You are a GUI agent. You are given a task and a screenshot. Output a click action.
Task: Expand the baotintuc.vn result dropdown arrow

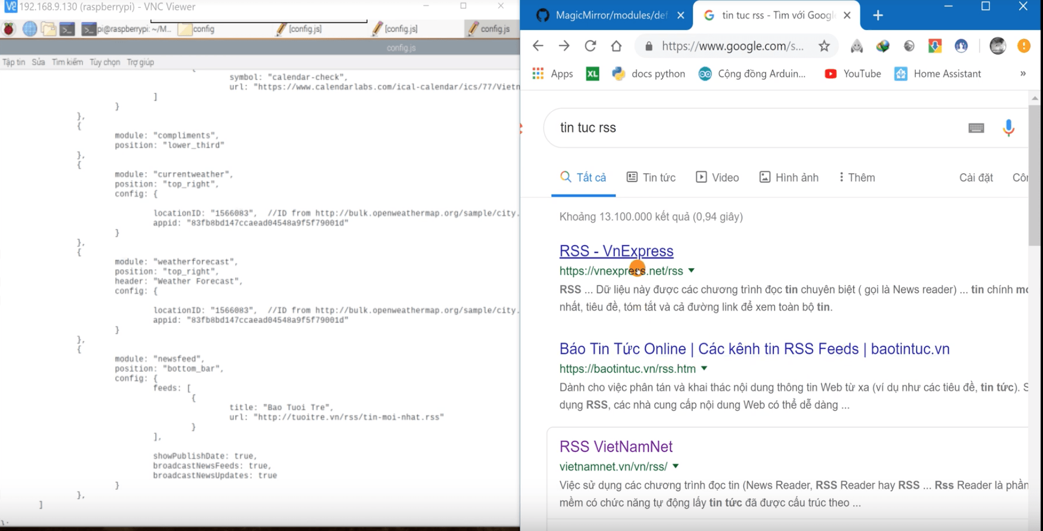(x=704, y=369)
